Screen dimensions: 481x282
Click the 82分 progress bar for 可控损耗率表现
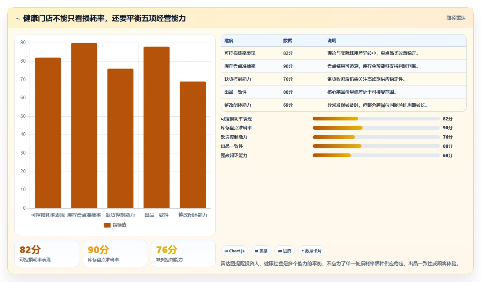point(376,119)
